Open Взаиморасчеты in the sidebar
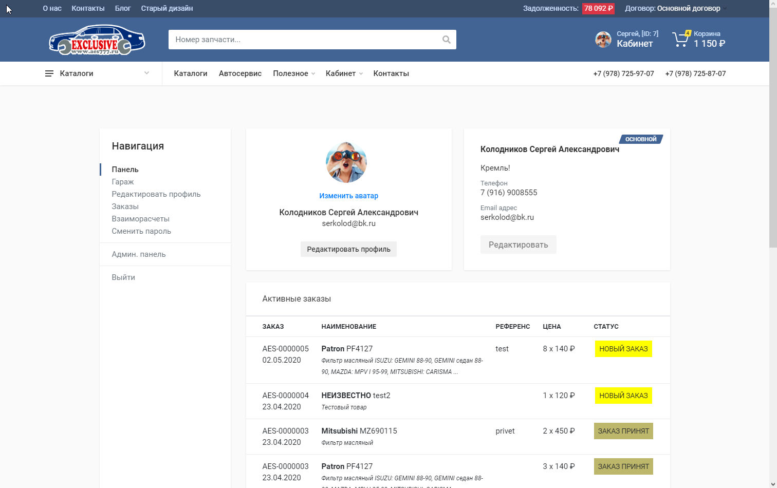Screen dimensions: 777x488 click(140, 219)
